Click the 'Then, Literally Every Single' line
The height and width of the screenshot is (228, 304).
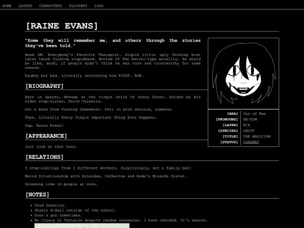91,118
